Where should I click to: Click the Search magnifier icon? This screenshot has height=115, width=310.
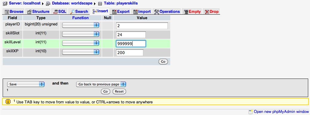(73, 12)
